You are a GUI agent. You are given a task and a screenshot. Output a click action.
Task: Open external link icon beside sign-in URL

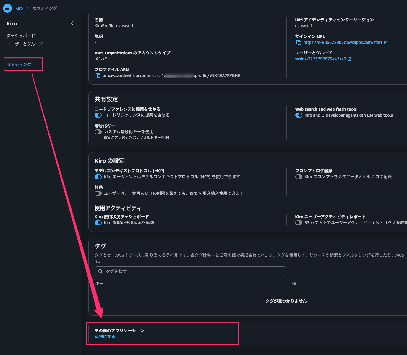click(x=386, y=42)
